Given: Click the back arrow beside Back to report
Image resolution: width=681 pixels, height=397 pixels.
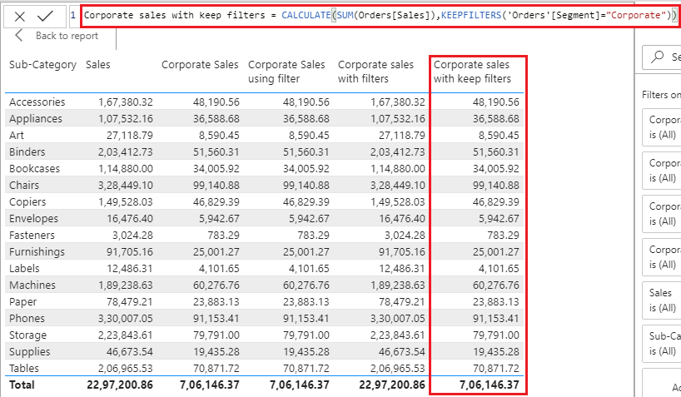Looking at the screenshot, I should [20, 36].
